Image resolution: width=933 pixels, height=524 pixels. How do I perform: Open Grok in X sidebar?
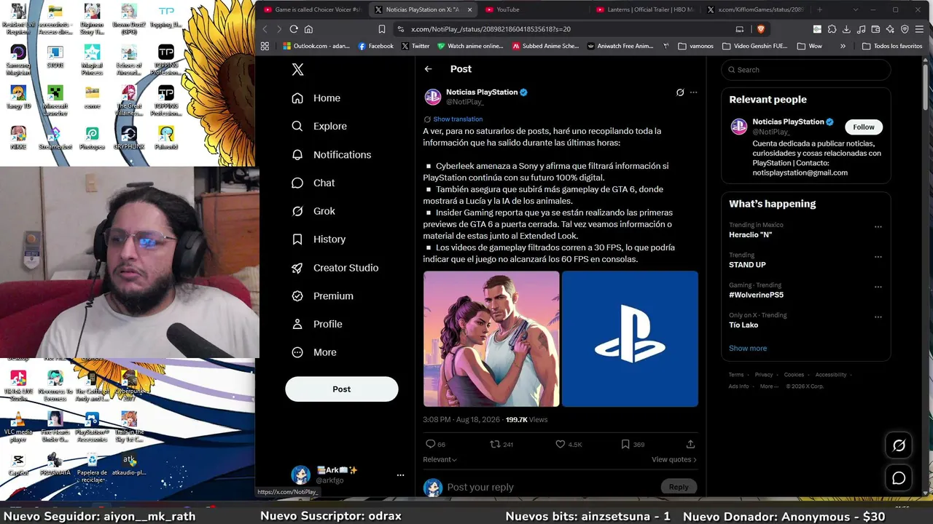click(x=313, y=211)
